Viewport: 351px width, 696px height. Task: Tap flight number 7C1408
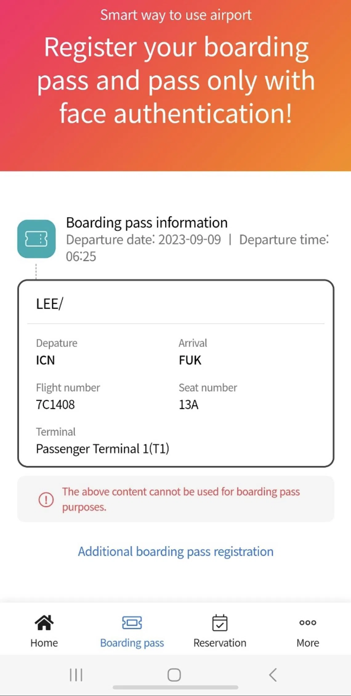click(55, 405)
